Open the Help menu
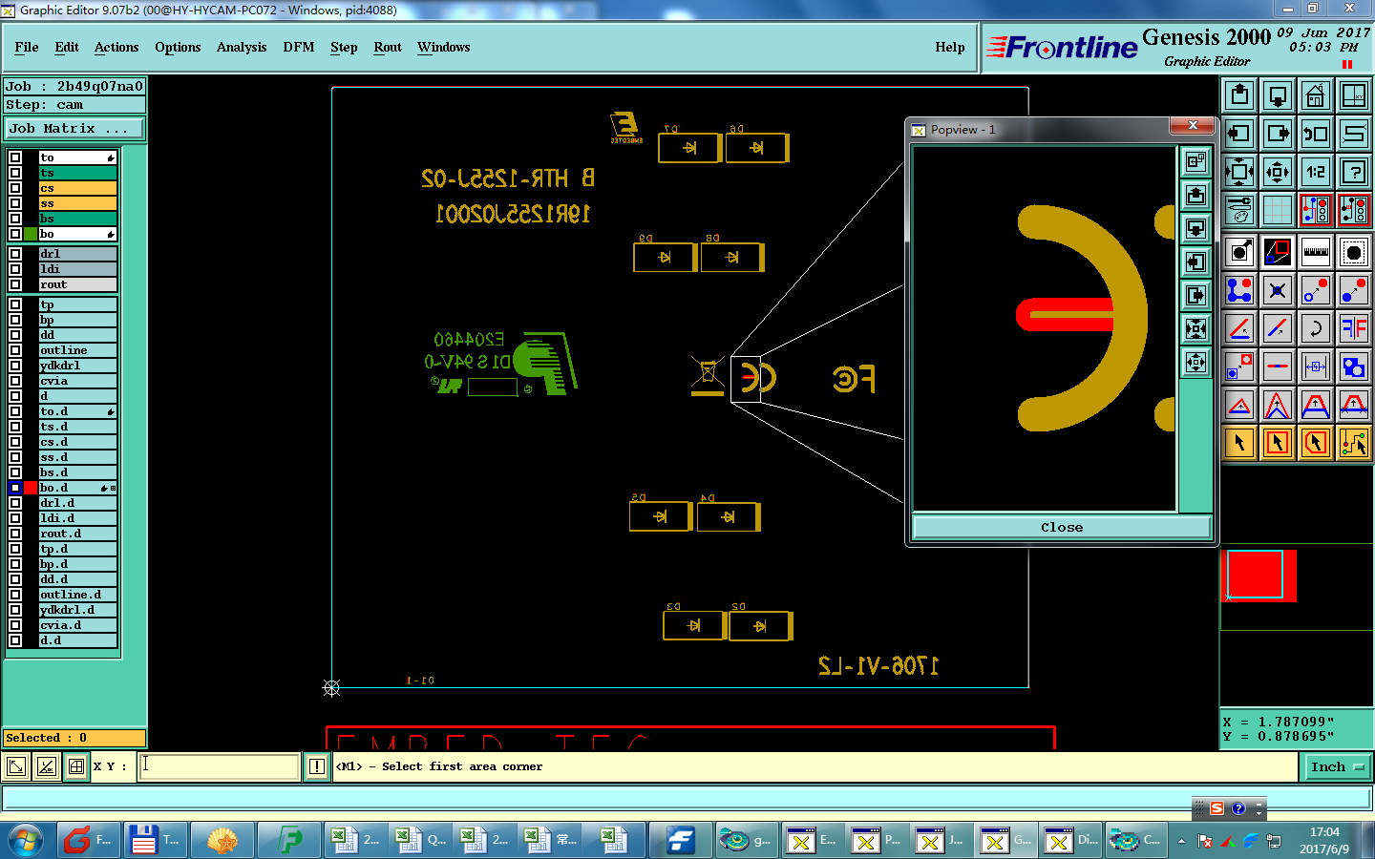1375x859 pixels. [x=950, y=47]
